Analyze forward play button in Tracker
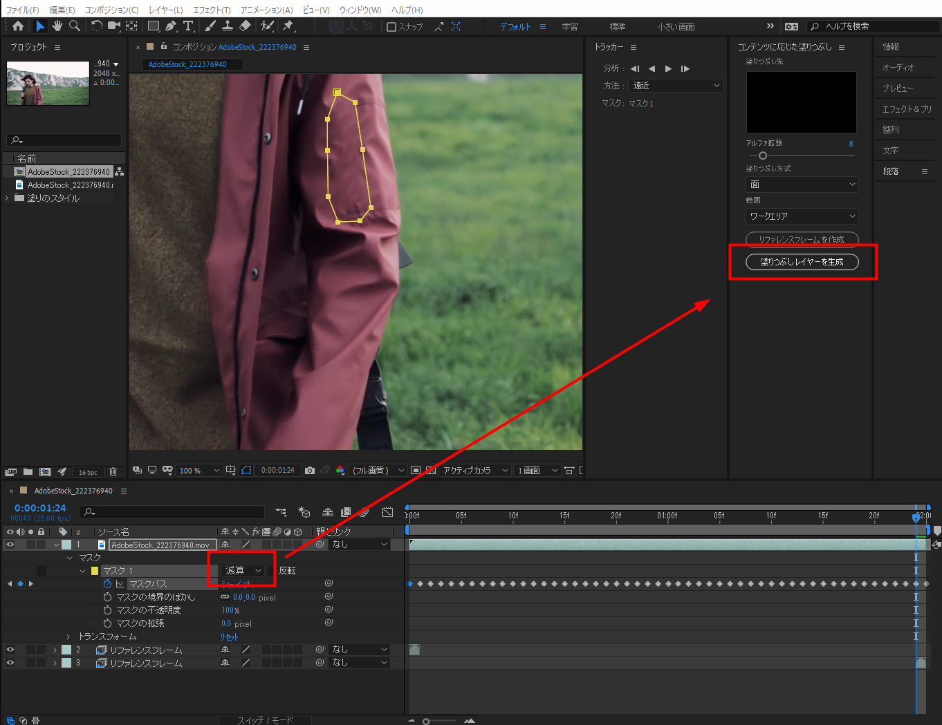Image resolution: width=942 pixels, height=725 pixels. pyautogui.click(x=668, y=68)
